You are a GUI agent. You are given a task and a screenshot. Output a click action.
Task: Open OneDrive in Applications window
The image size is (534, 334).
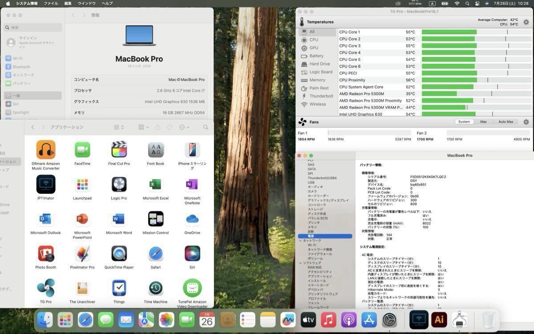(x=192, y=219)
